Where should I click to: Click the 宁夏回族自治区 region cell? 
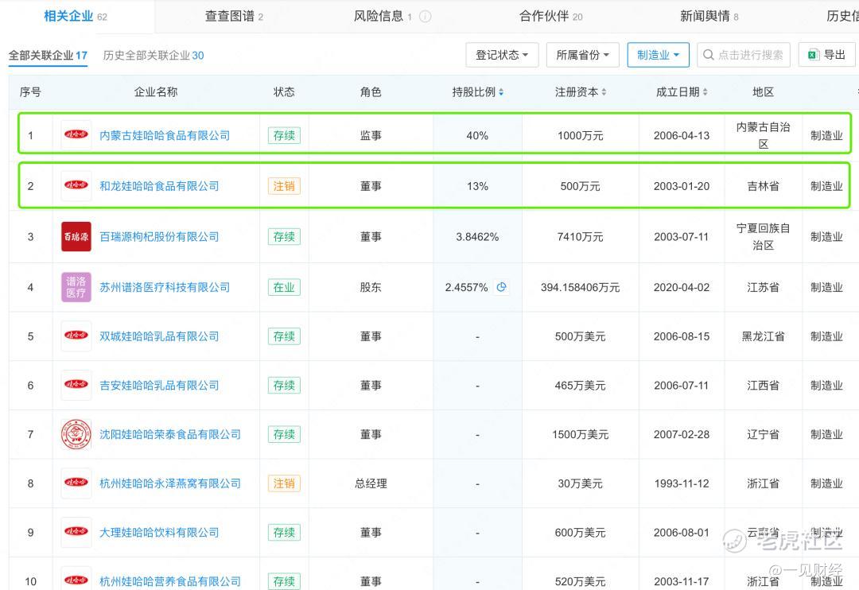click(763, 237)
